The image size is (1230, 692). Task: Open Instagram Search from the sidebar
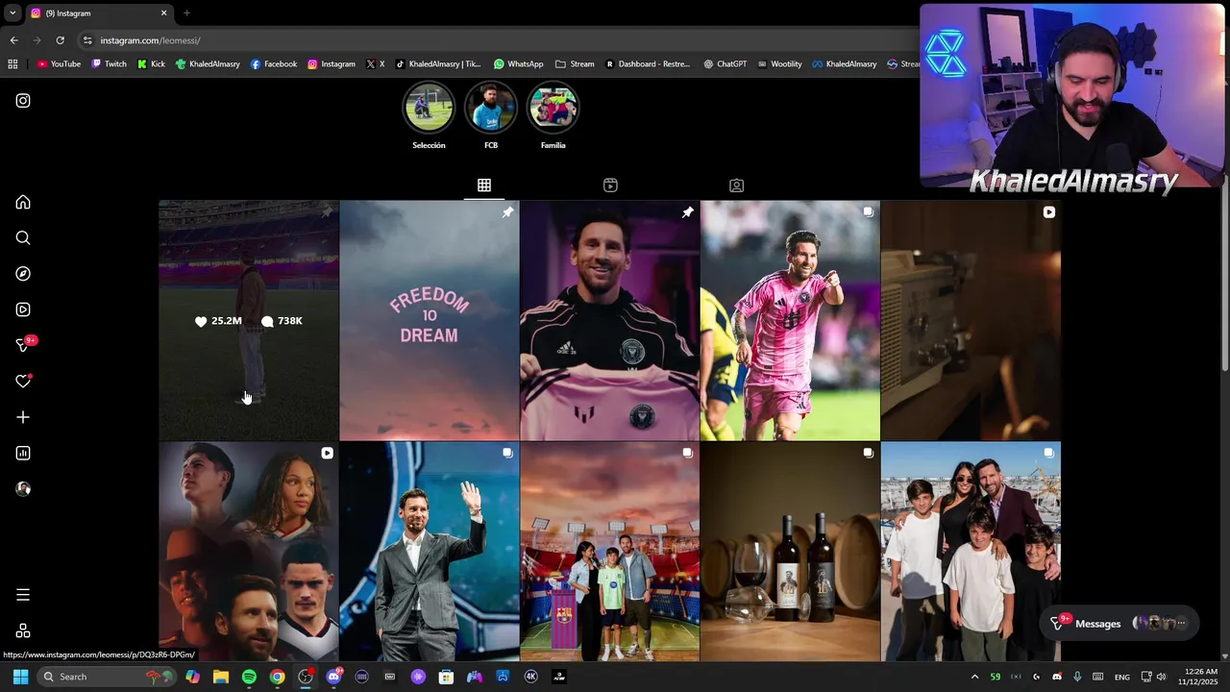pyautogui.click(x=23, y=238)
